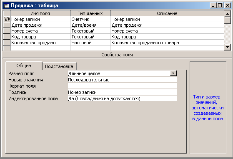Maximize the Продажа table window

(x=220, y=5)
